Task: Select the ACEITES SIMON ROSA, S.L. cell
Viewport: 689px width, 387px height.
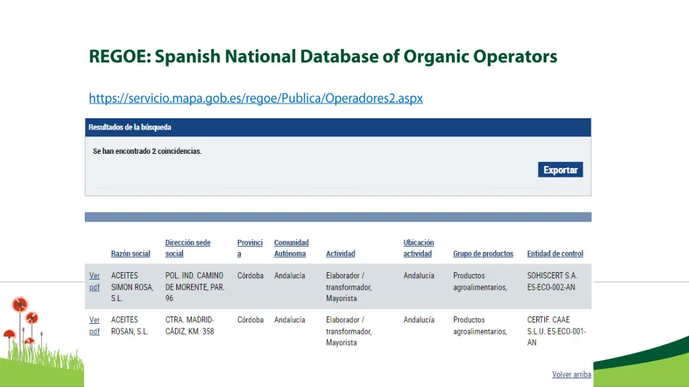Action: coord(132,287)
